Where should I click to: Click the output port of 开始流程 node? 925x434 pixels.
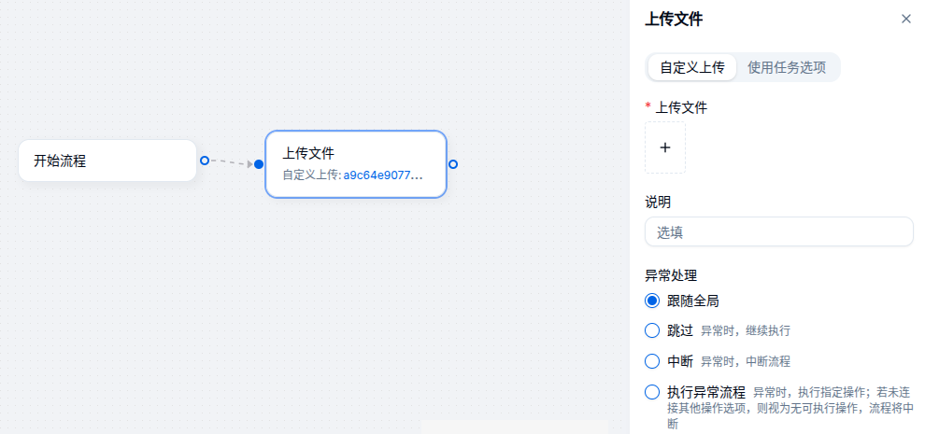point(205,161)
